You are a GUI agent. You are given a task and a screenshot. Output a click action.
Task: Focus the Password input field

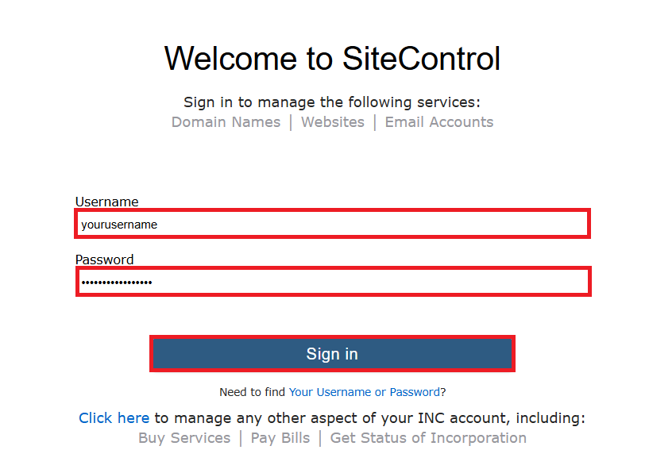pos(332,282)
